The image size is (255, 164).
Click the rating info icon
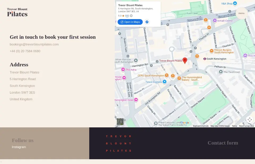pyautogui.click(x=131, y=16)
